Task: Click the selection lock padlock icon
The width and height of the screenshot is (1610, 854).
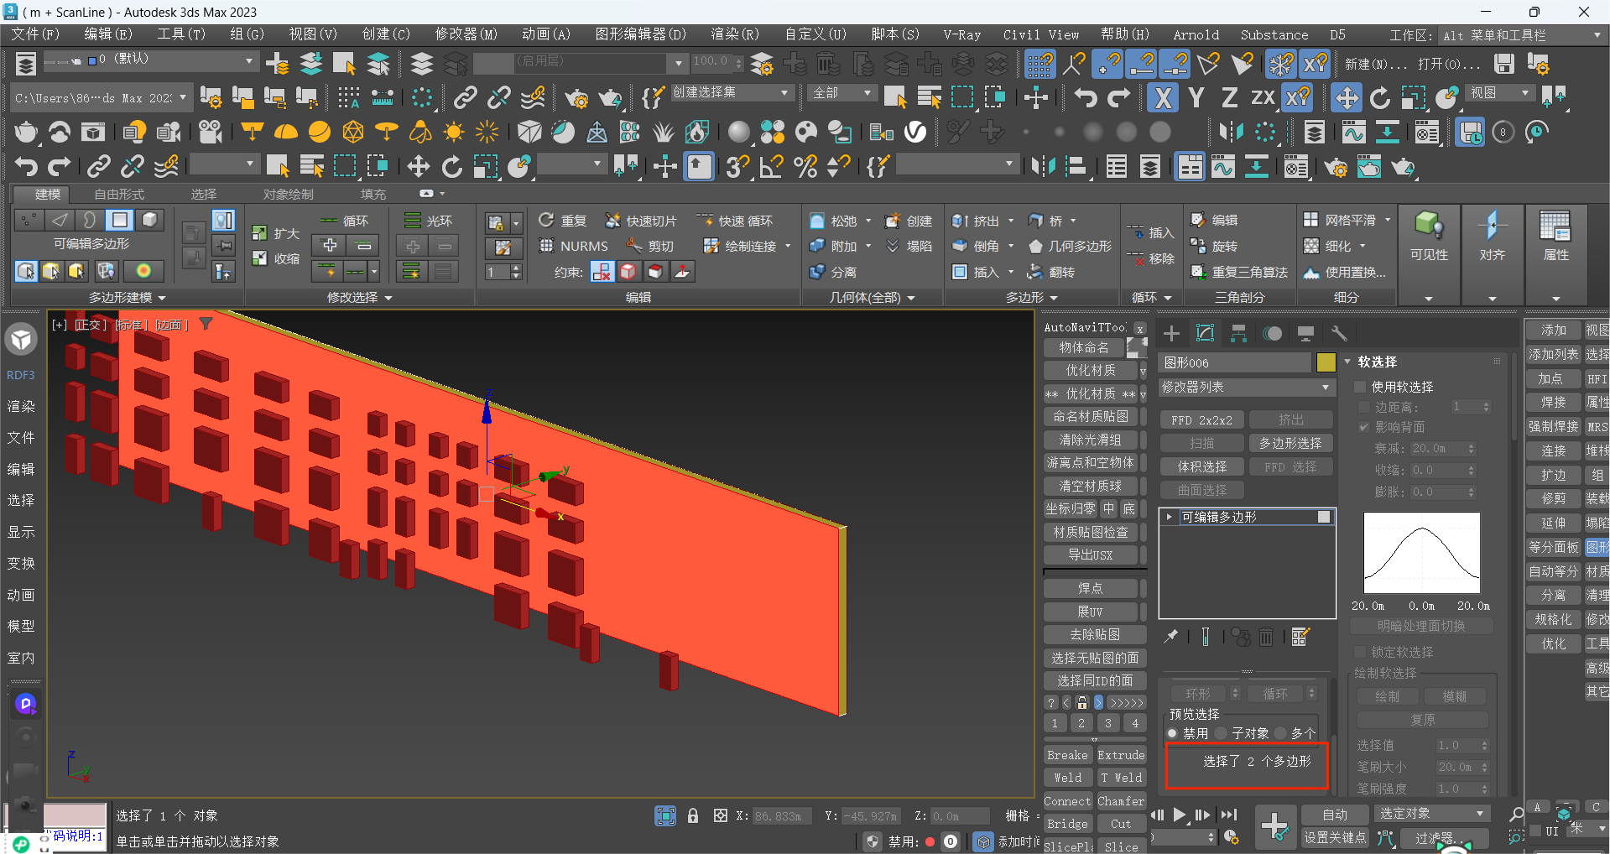Action: click(x=693, y=815)
